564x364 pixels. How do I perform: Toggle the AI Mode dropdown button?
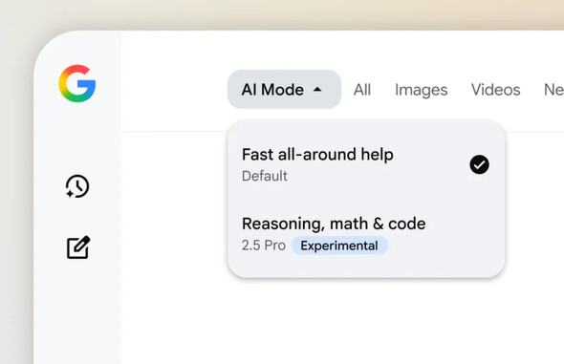284,89
